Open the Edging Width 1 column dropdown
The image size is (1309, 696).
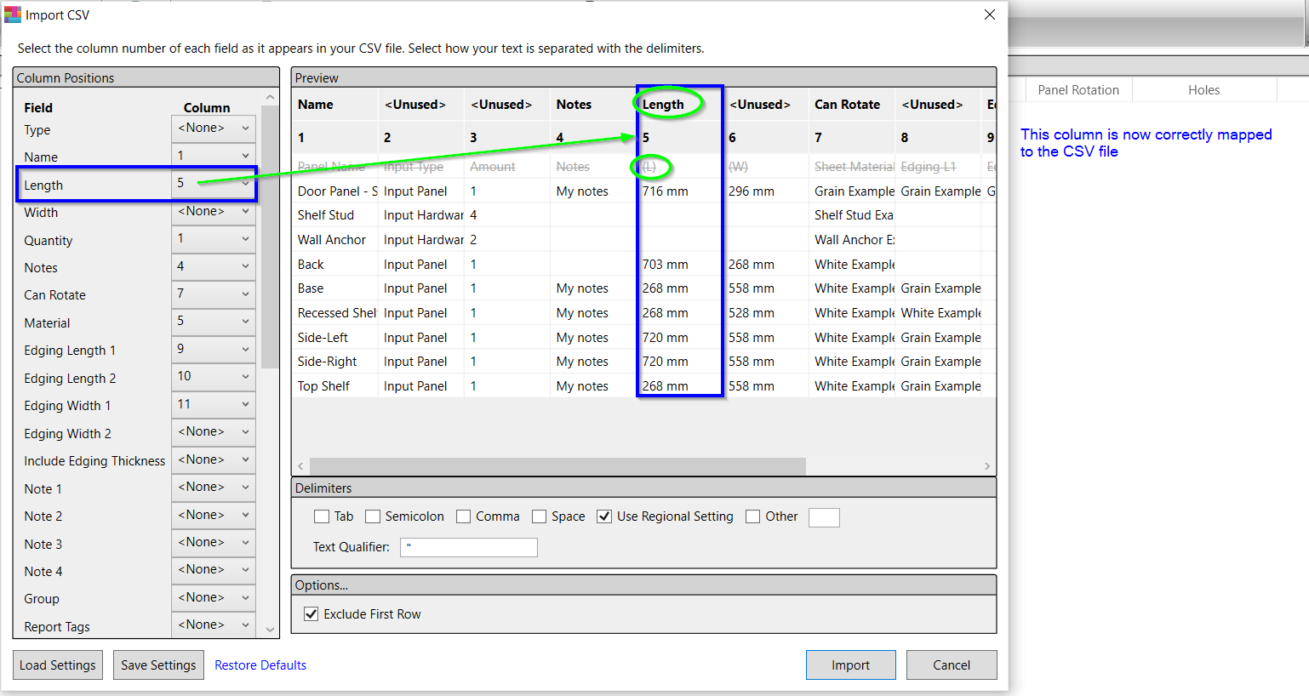coord(214,404)
